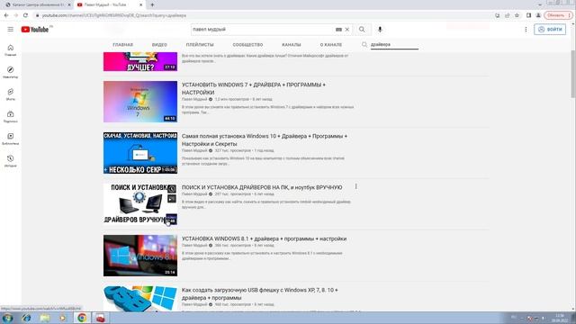The image size is (576, 324).
Task: Open Как создать загрузочную USB флешку title
Action: click(x=260, y=294)
